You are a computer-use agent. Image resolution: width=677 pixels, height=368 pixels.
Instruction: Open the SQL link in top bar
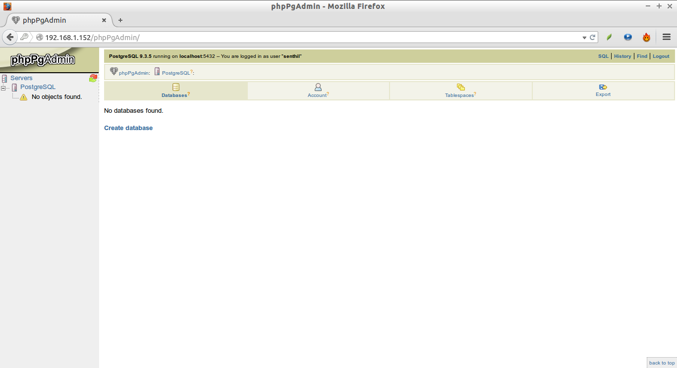(x=603, y=56)
